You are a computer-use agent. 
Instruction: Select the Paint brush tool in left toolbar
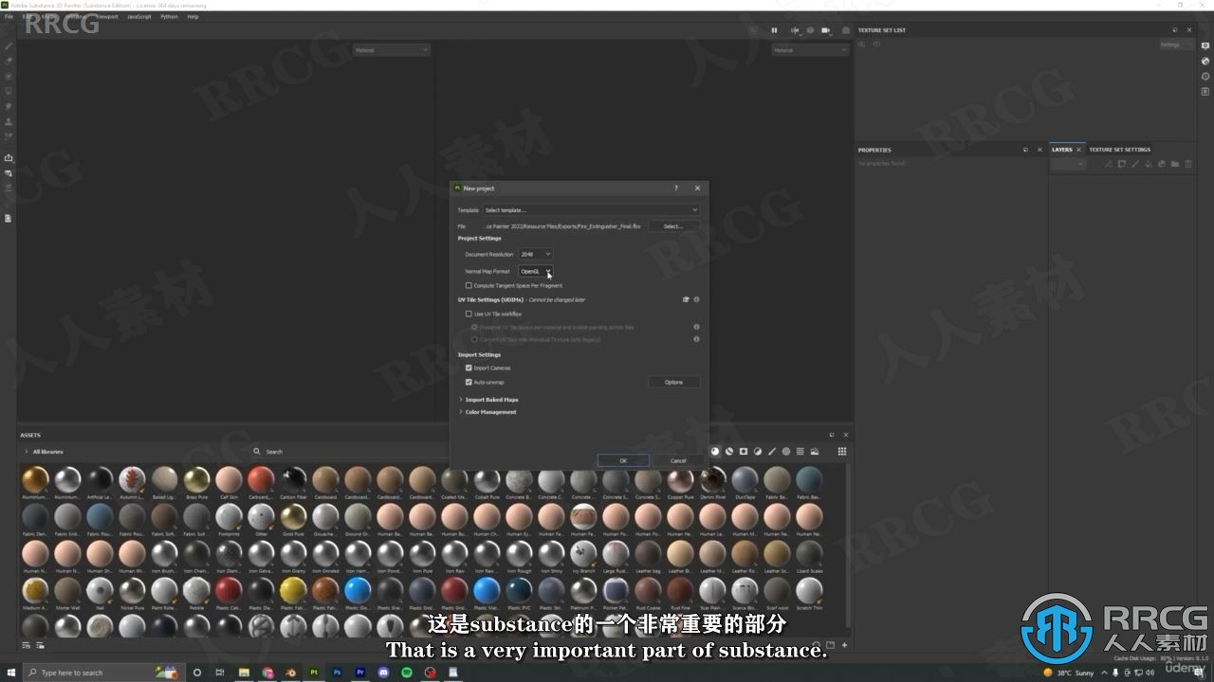[9, 45]
